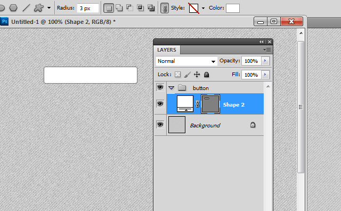The width and height of the screenshot is (341, 211).
Task: Open the Opacity slider arrow
Action: pos(265,61)
